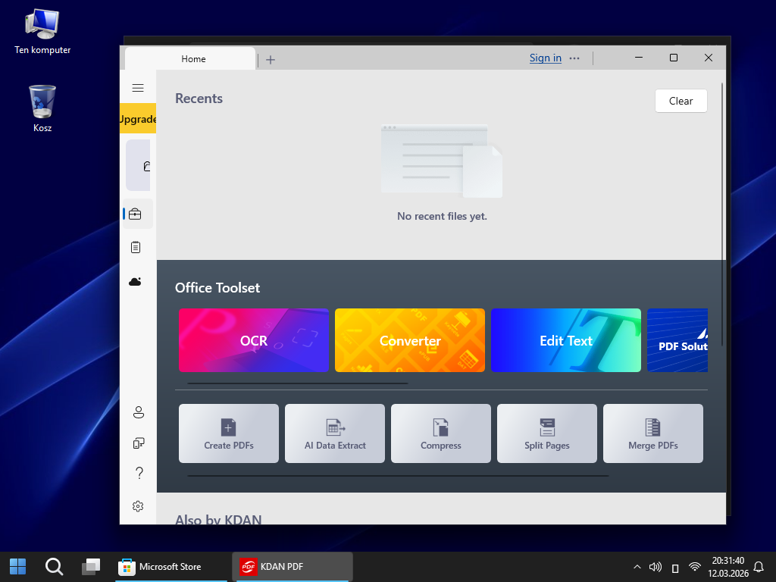Image resolution: width=776 pixels, height=582 pixels.
Task: Click the horizontal scrollbar under Office Toolset
Action: (x=297, y=383)
